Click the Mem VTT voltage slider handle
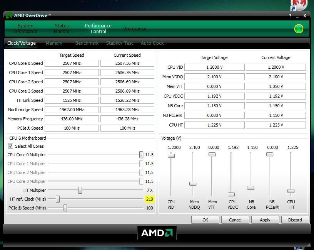Screen dimensions: 314x250 212,154
